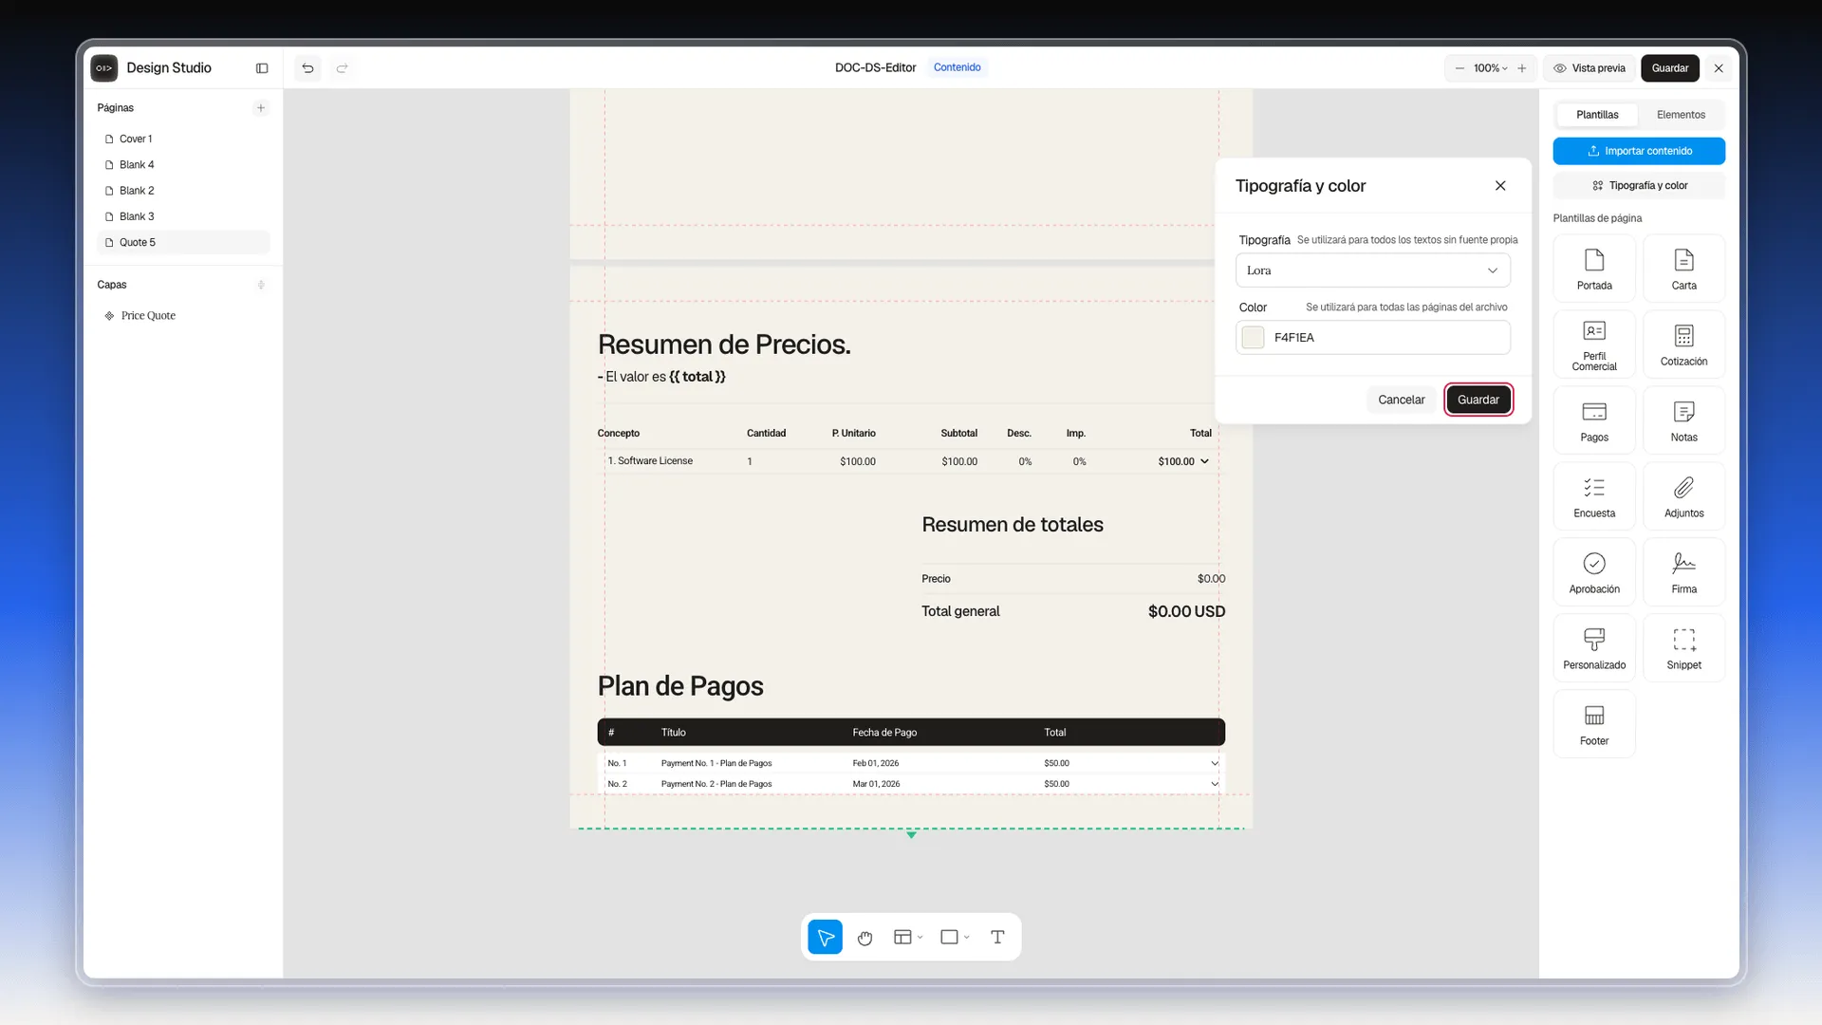Insert the Firma signature template
The image size is (1822, 1025).
1683,572
